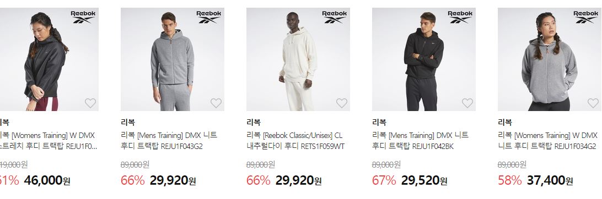
Task: Click the 29,520원 discounted price
Action: (x=424, y=180)
